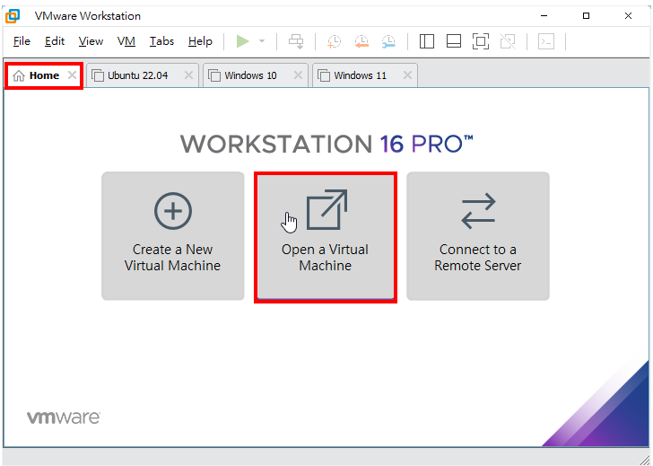
Task: Switch to the Ubuntu 22.04 tab
Action: click(x=143, y=75)
